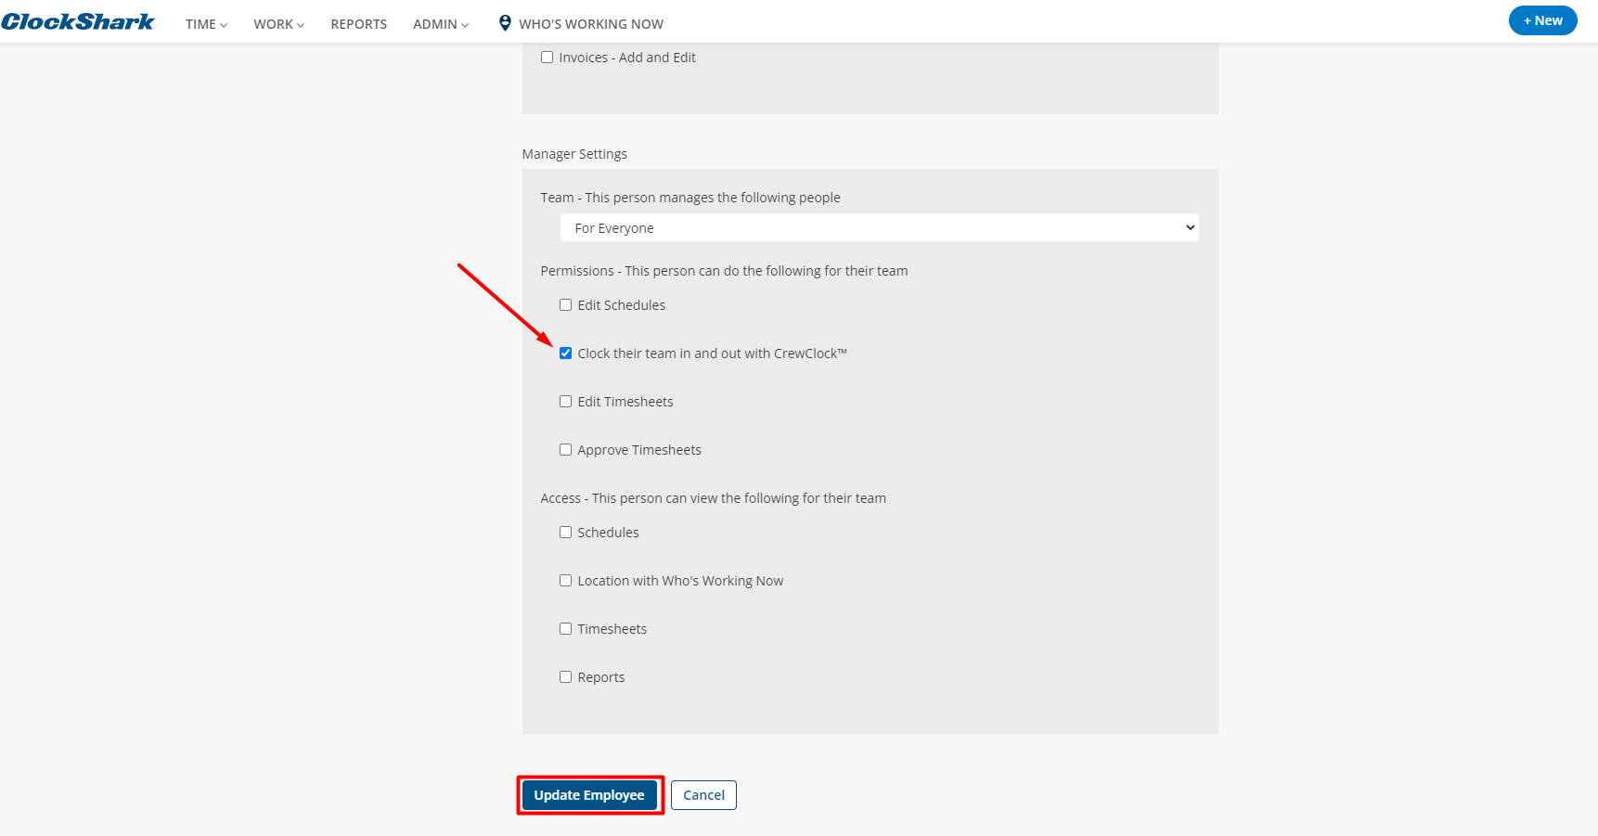Open the ADMIN dropdown menu
Screen dimensions: 1598x836
click(441, 24)
